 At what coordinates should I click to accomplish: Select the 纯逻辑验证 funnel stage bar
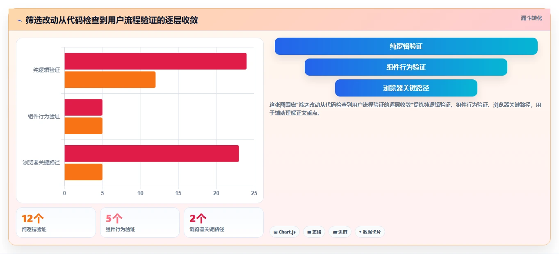coord(406,46)
